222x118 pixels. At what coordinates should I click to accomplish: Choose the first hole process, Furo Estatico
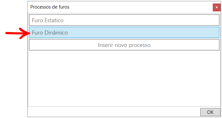124,20
